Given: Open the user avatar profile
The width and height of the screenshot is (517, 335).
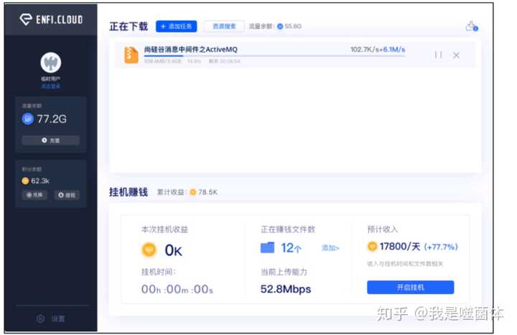Looking at the screenshot, I should (x=51, y=63).
